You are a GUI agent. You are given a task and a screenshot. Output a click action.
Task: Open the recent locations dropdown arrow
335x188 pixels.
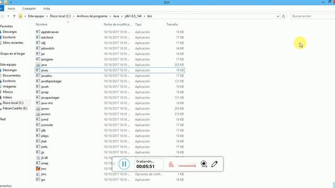point(8,16)
